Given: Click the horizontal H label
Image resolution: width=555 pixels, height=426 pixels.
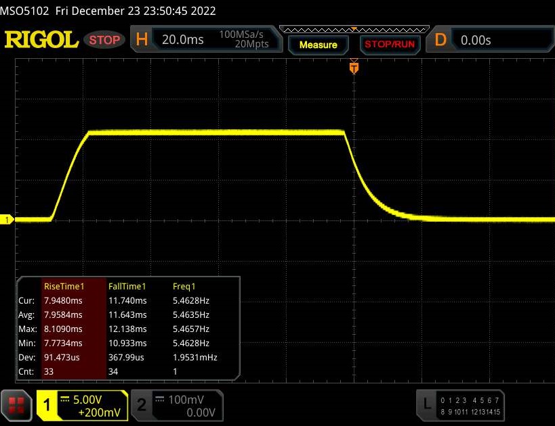Looking at the screenshot, I should pos(142,40).
